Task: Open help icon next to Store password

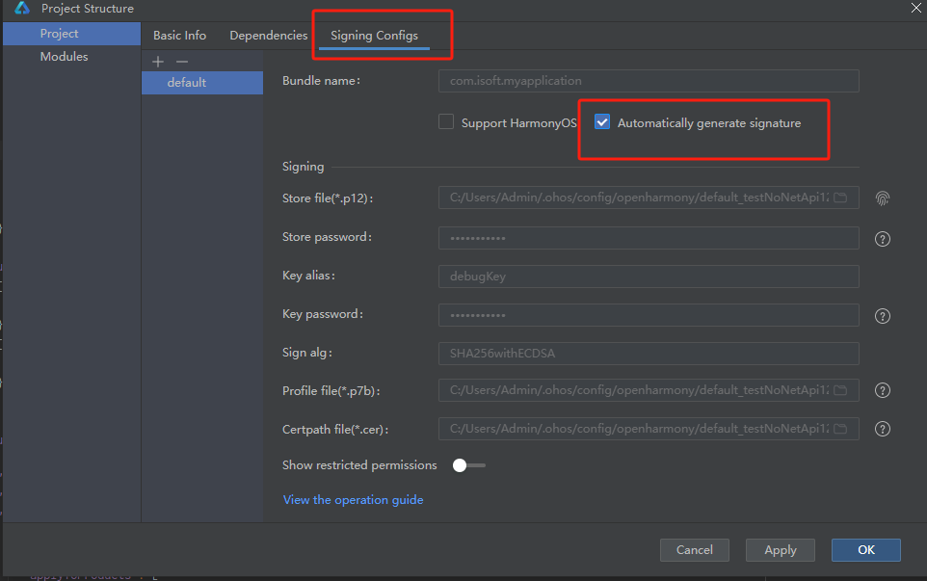Action: point(882,239)
